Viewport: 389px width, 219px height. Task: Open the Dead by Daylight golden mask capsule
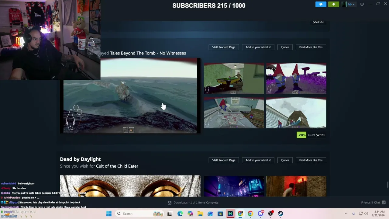pos(130,186)
